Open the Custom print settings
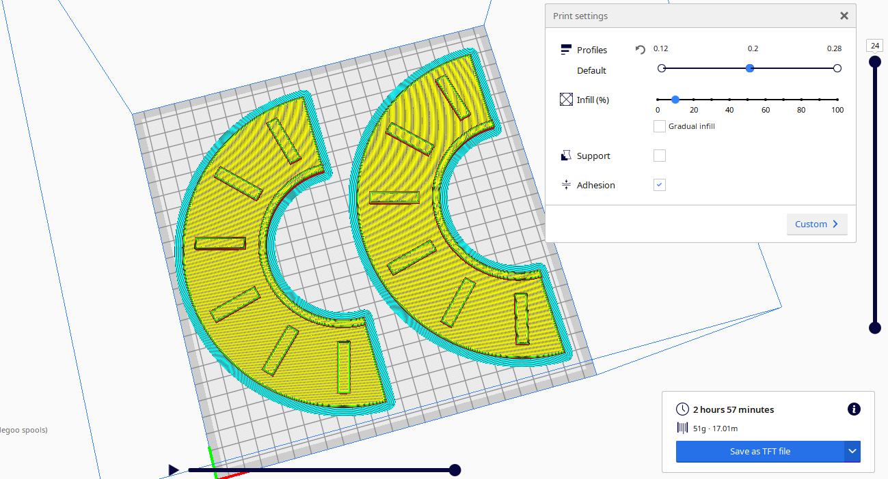The image size is (888, 479). coord(817,224)
